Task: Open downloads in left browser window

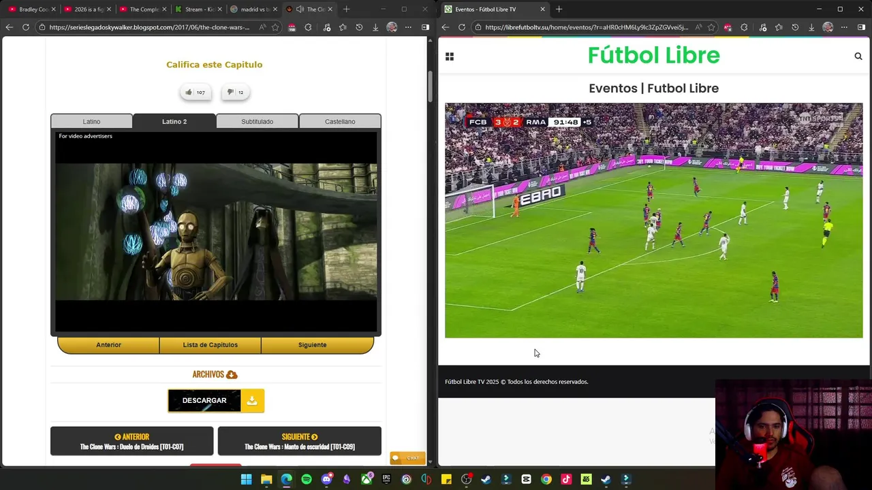Action: [x=375, y=27]
